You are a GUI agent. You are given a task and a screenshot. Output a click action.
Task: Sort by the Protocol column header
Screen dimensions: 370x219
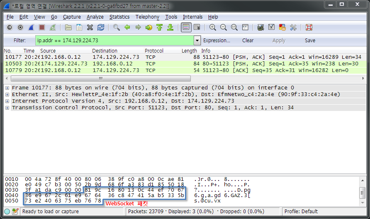click(x=163, y=51)
